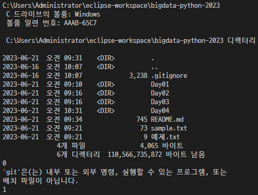
Task: Click the sample.txt file name
Action: point(169,128)
